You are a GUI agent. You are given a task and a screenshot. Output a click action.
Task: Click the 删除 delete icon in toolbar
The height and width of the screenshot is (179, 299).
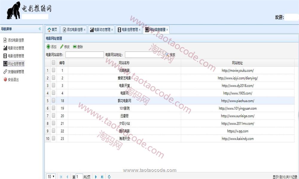[x=75, y=47]
